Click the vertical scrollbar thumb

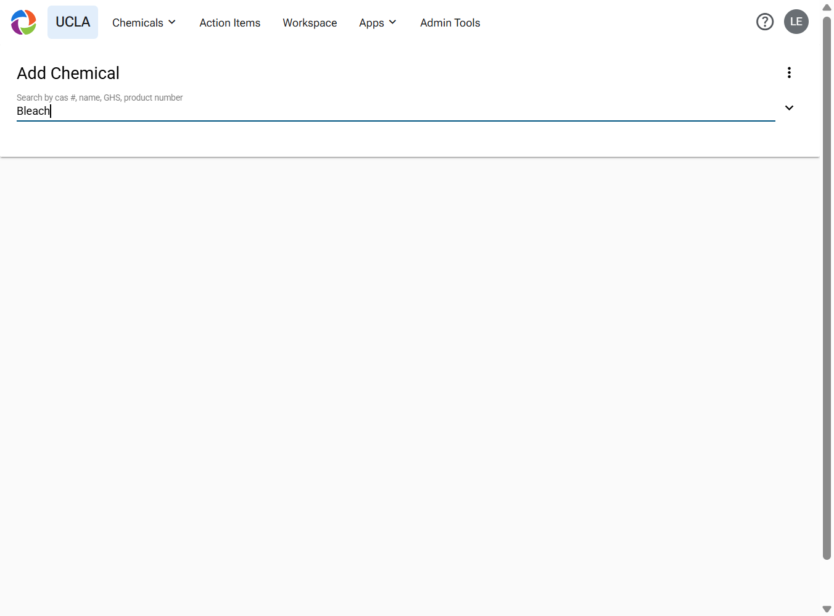[827, 288]
